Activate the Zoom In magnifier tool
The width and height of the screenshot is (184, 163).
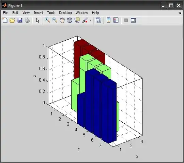tap(47, 20)
